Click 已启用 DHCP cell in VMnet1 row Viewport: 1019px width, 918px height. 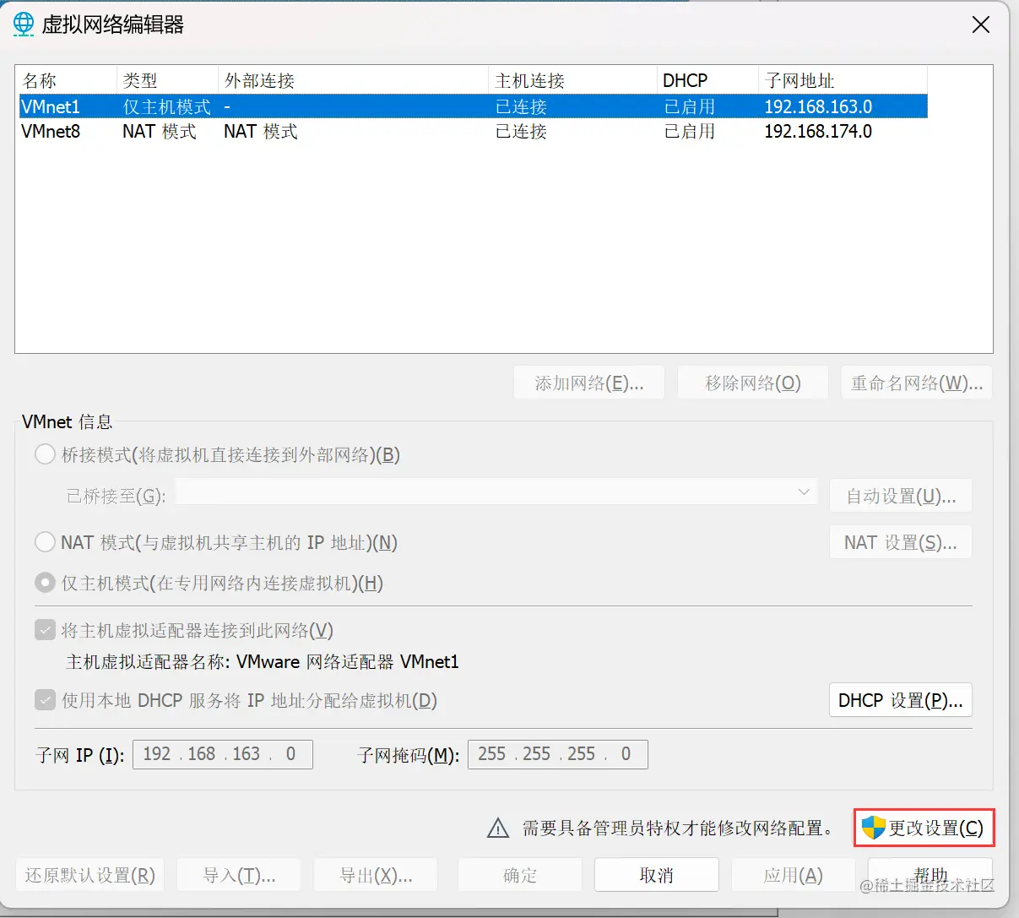(690, 106)
